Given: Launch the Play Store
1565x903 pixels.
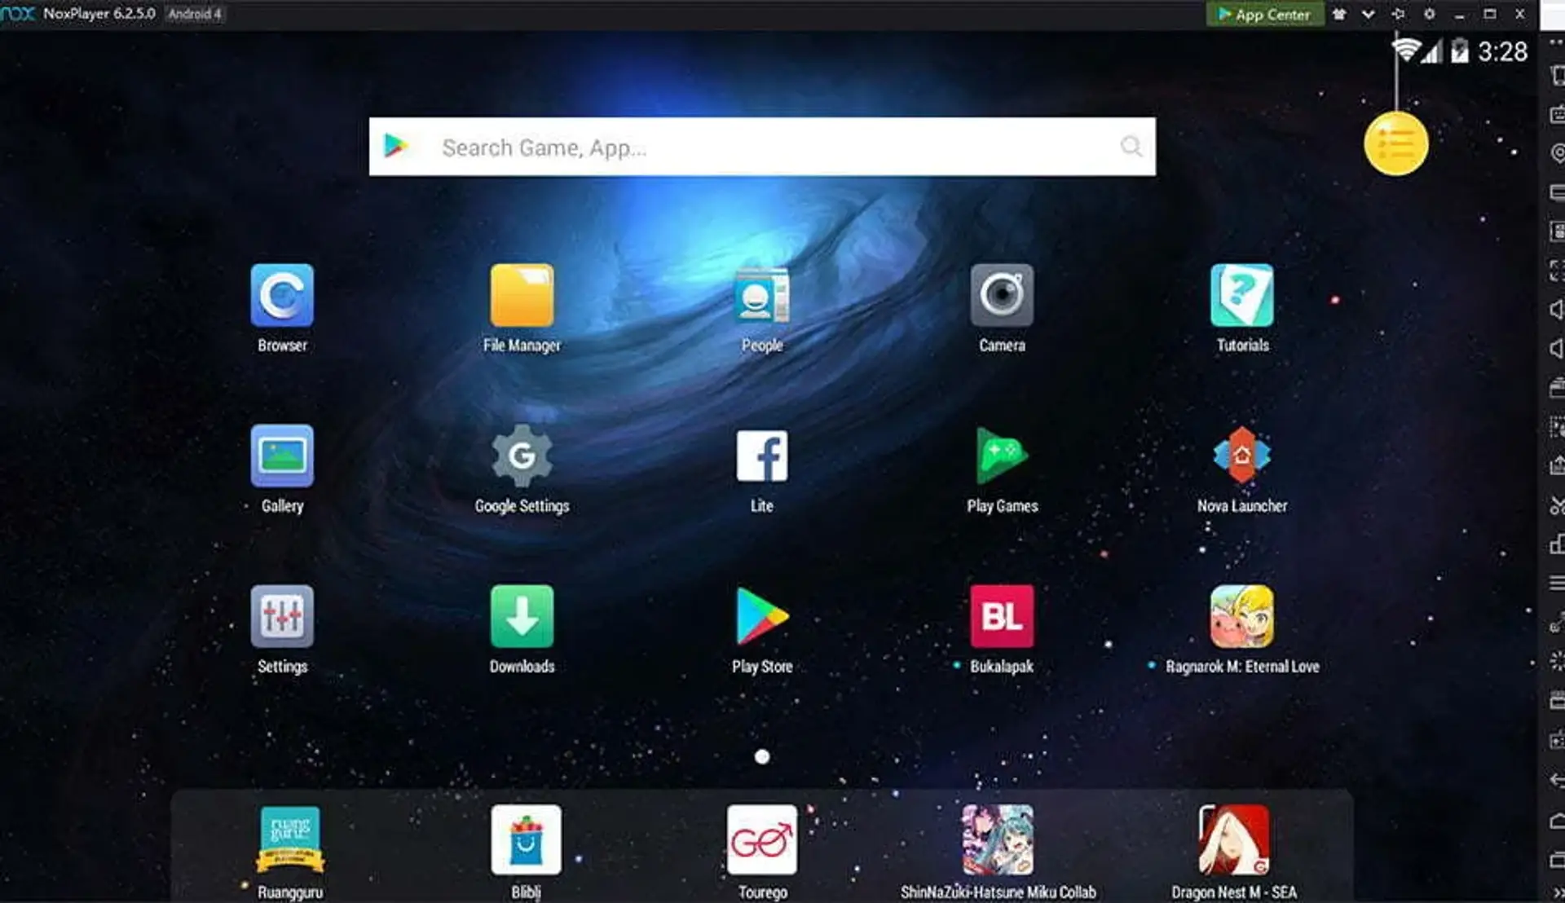Looking at the screenshot, I should tap(762, 616).
